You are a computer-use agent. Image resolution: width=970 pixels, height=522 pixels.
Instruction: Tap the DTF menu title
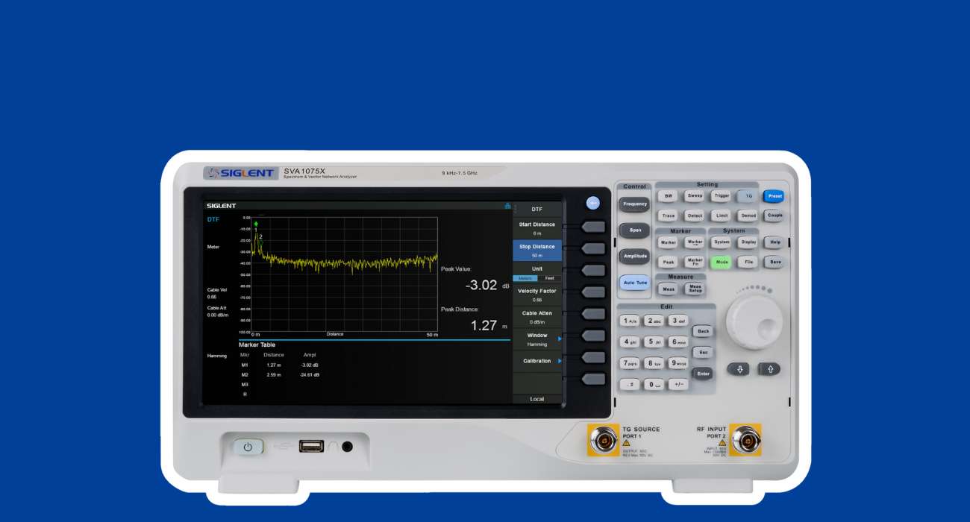[x=537, y=210]
